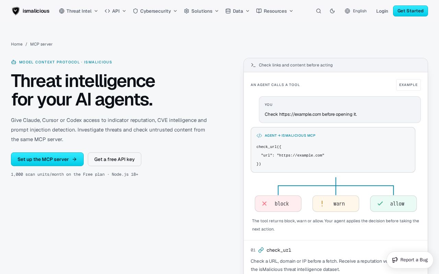Viewport: 439px width, 274px height.
Task: Expand the Data menu chevron
Action: (248, 11)
